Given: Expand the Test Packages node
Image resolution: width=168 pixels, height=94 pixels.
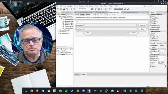Looking at the screenshot, I should [x=59, y=30].
